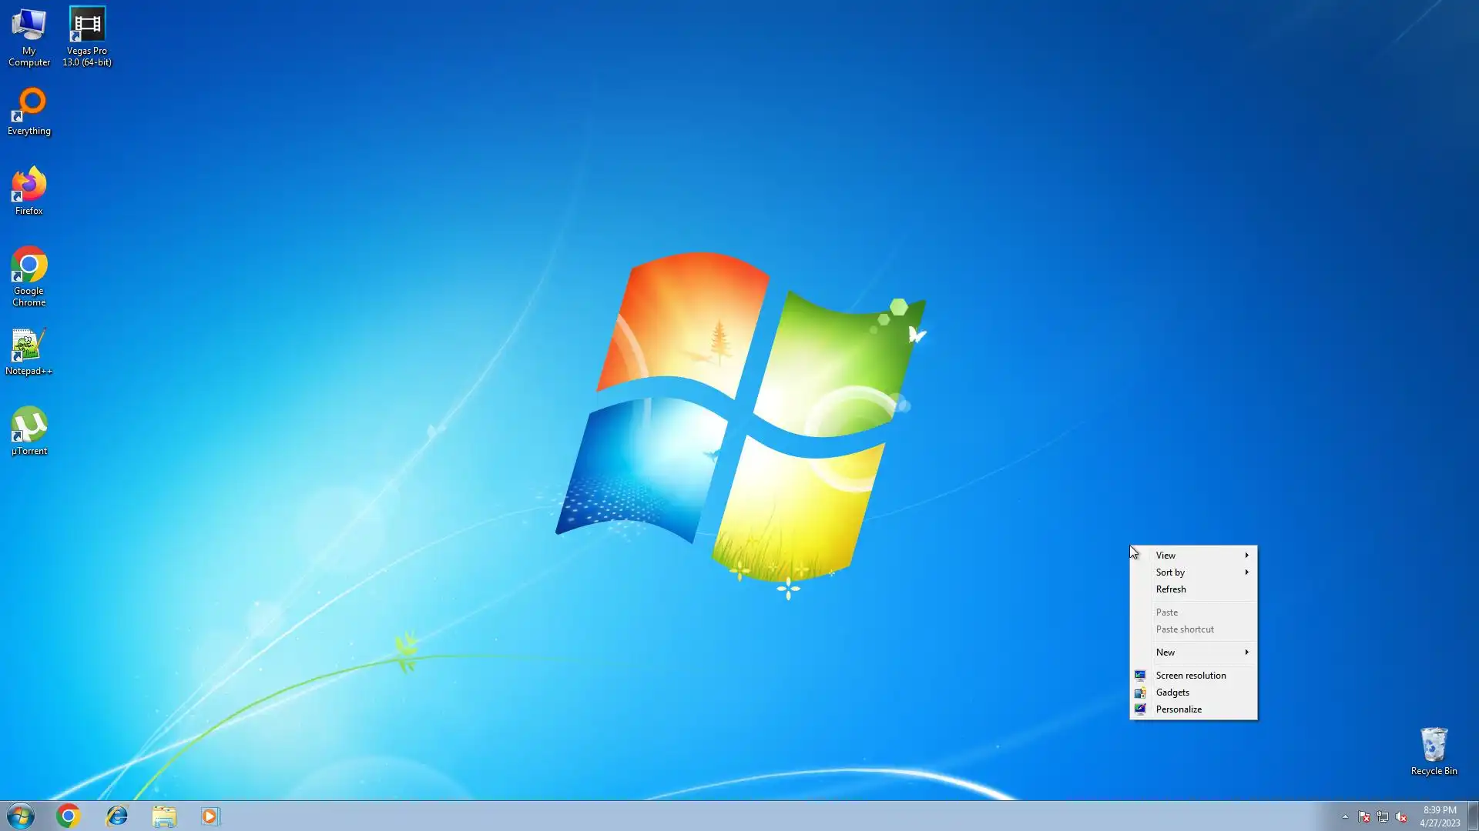Click the taskbar clock and date
1479x831 pixels.
(1440, 816)
